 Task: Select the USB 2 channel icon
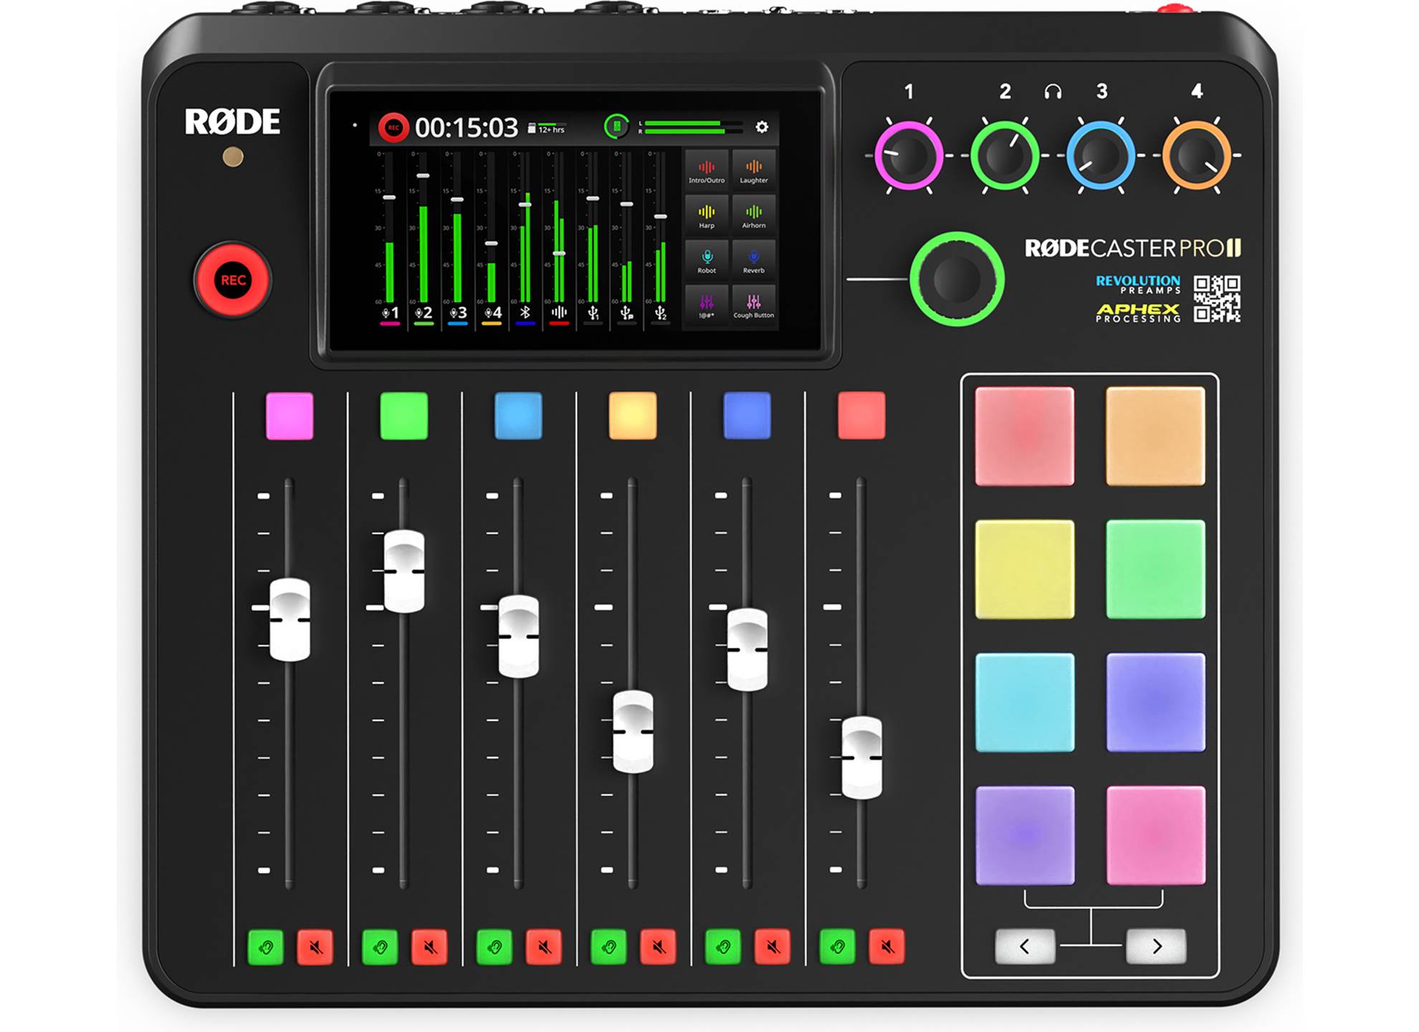coord(660,312)
